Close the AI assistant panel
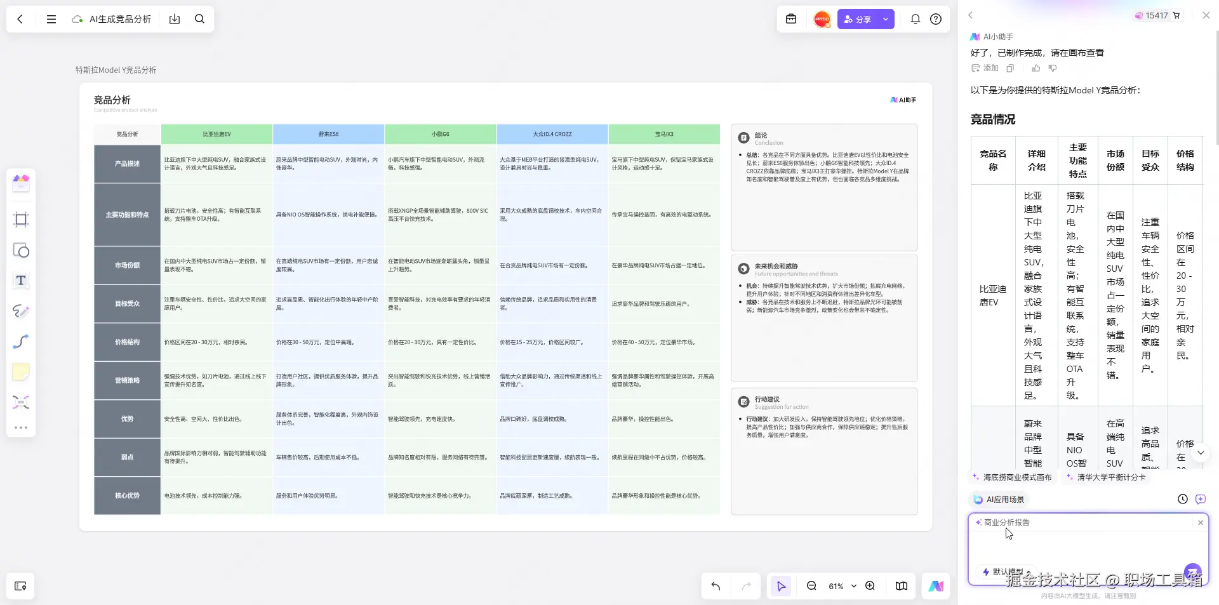Viewport: 1219px width, 605px height. click(x=1206, y=15)
